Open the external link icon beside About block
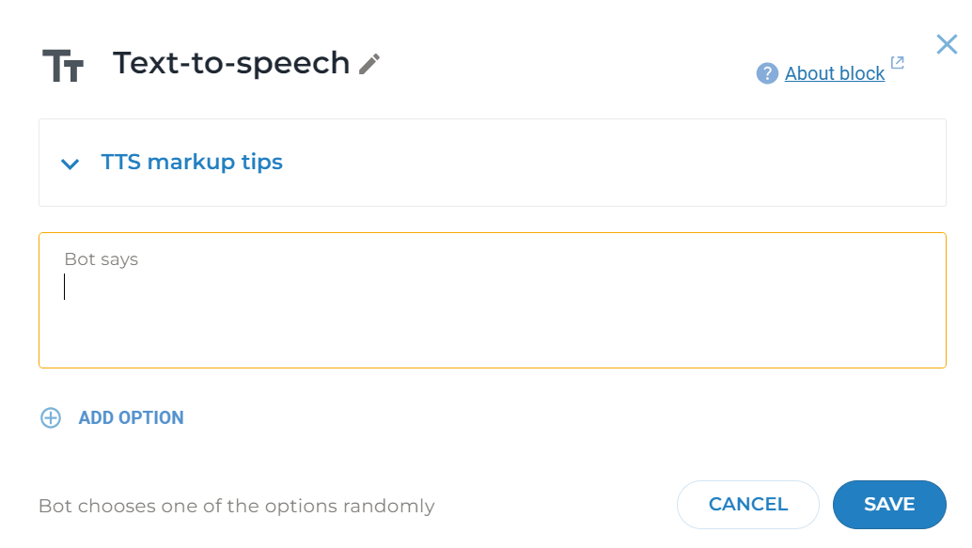 897,62
